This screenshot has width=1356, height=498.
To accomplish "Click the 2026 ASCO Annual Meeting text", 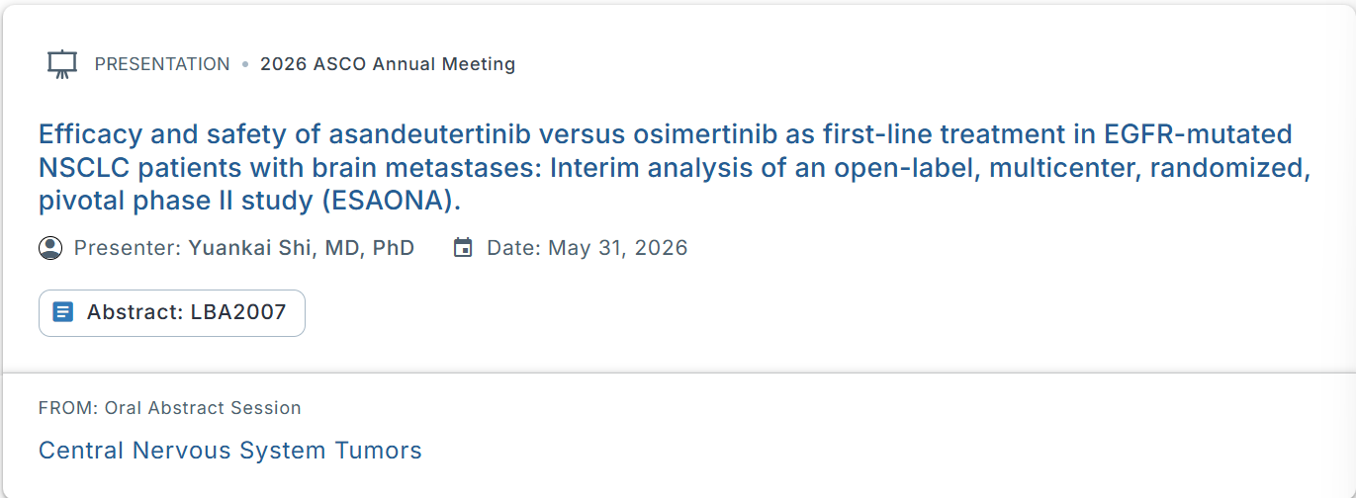I will (387, 64).
